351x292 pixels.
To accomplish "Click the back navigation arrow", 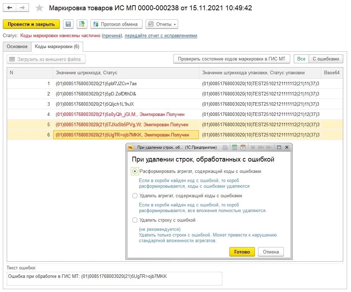I will pos(10,8).
